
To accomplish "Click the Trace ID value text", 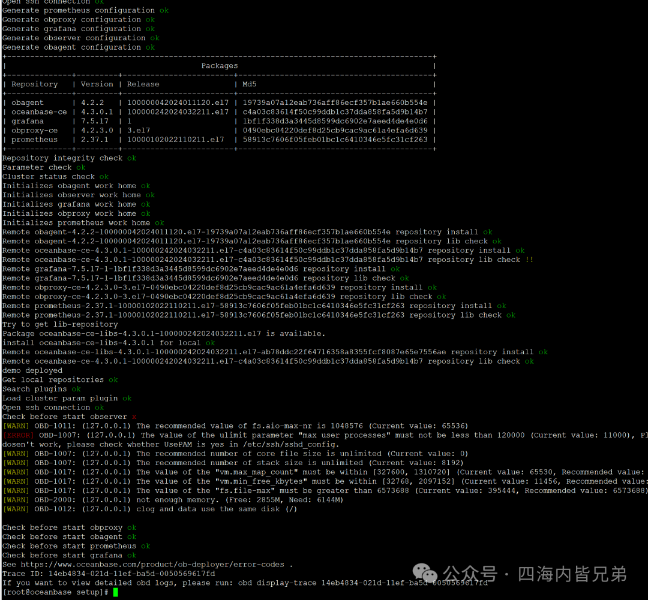I will pos(131,574).
